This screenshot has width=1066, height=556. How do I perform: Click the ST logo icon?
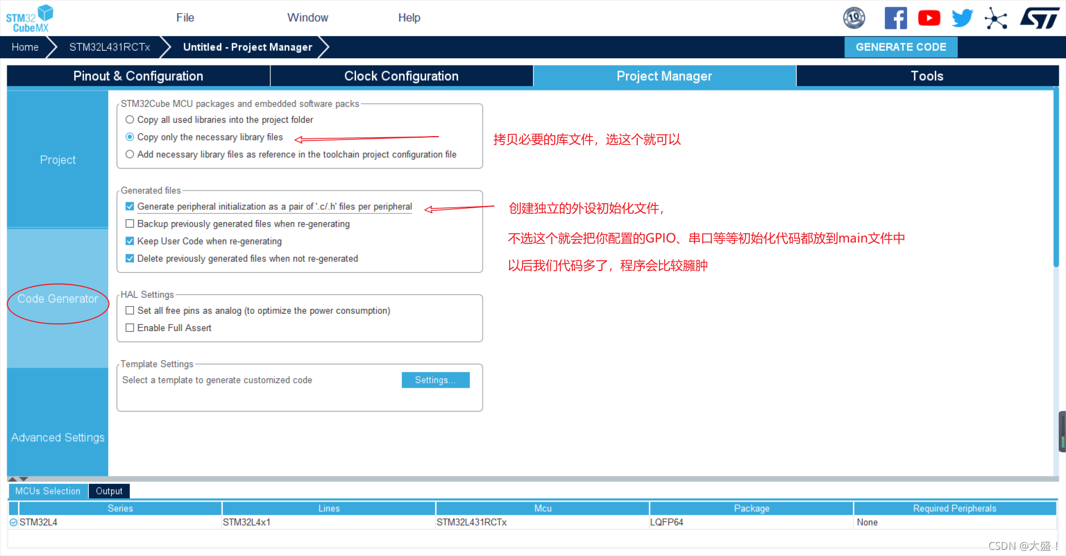tap(1039, 18)
